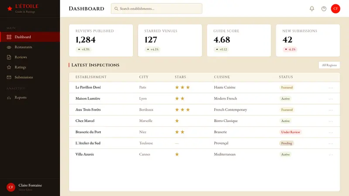Click the two stars of Maison Lumière
This screenshot has width=349, height=196.
(180, 98)
